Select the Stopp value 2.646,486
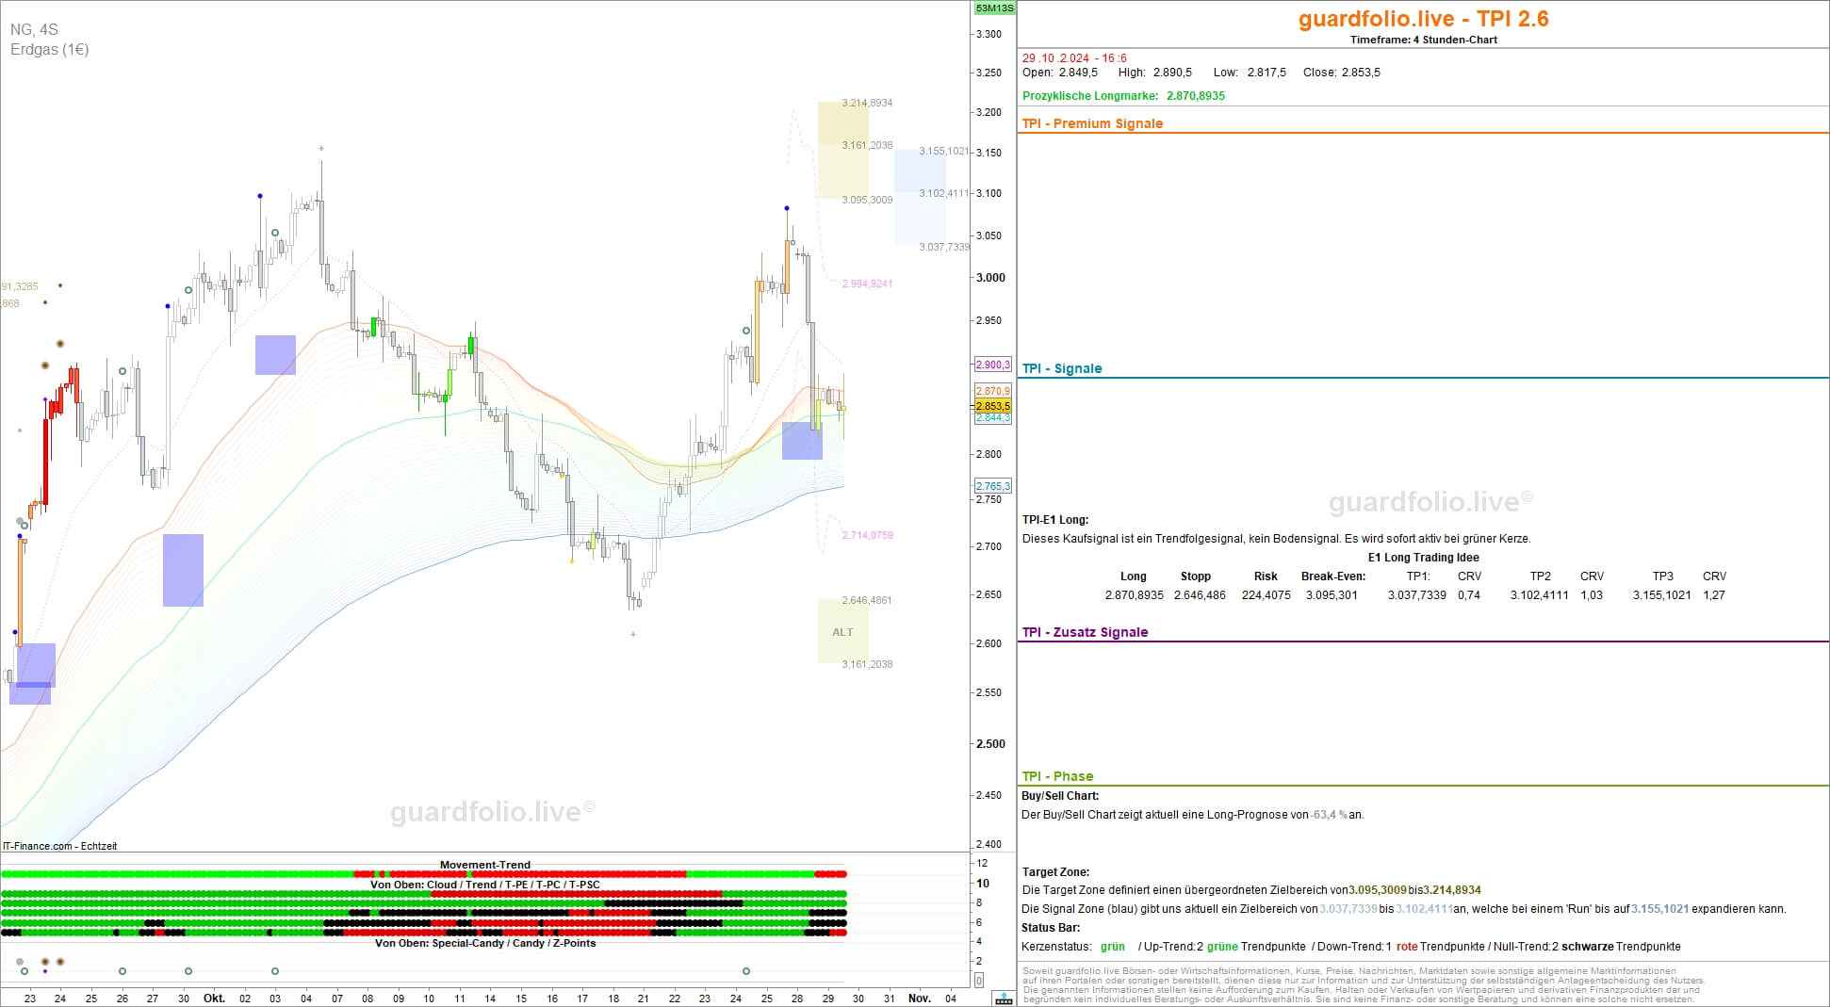 click(1200, 595)
